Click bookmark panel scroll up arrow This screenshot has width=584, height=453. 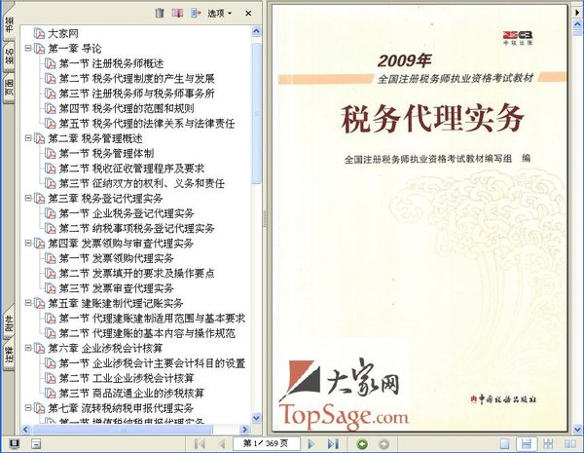256,31
